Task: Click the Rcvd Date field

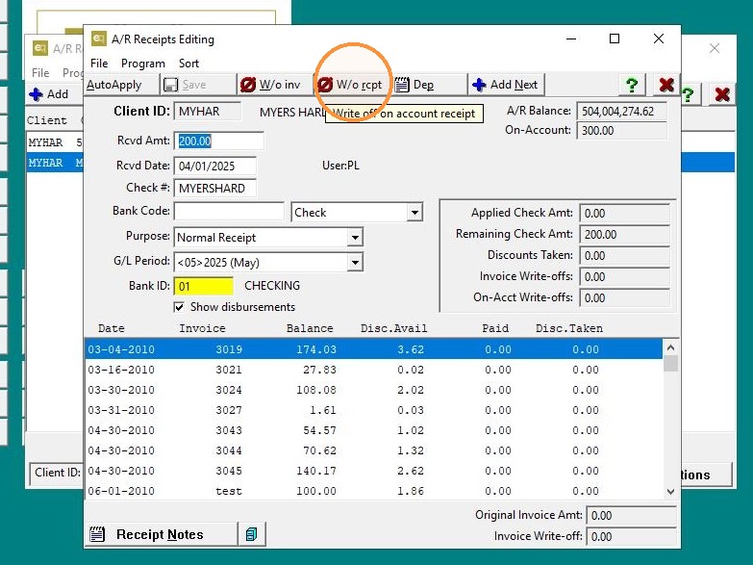Action: [x=214, y=166]
